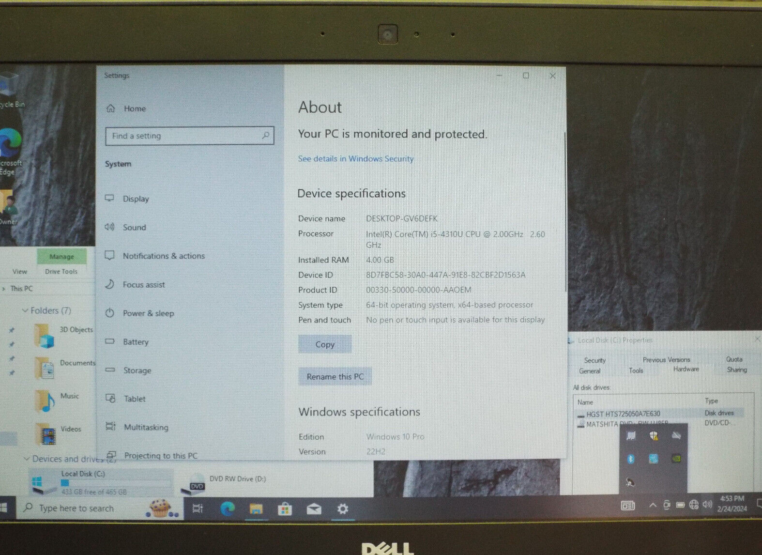Select the Documents folder
The width and height of the screenshot is (762, 555).
coord(64,368)
